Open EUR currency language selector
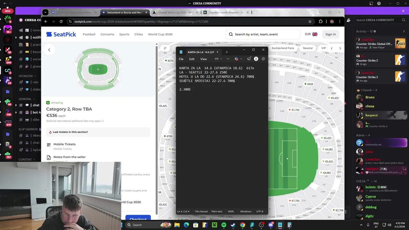409x230 pixels. click(311, 34)
